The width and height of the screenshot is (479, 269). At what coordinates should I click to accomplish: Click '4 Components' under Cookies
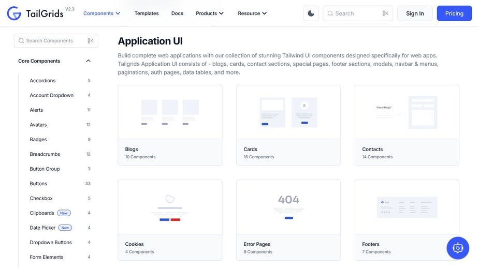point(139,252)
